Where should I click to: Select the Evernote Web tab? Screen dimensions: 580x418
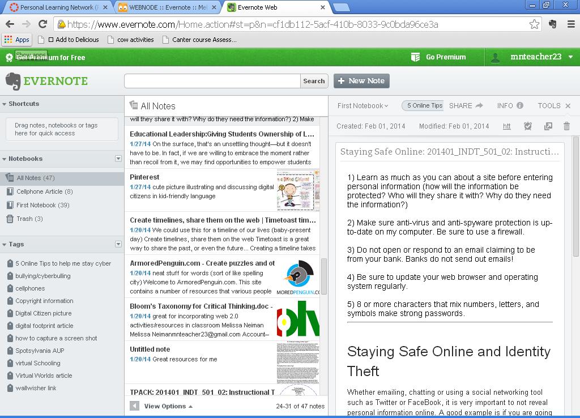[276, 7]
